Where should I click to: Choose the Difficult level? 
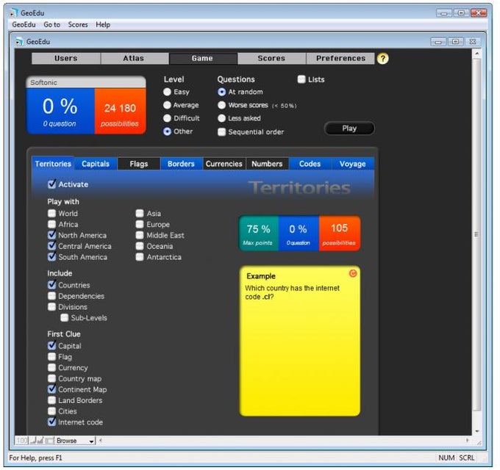click(167, 118)
